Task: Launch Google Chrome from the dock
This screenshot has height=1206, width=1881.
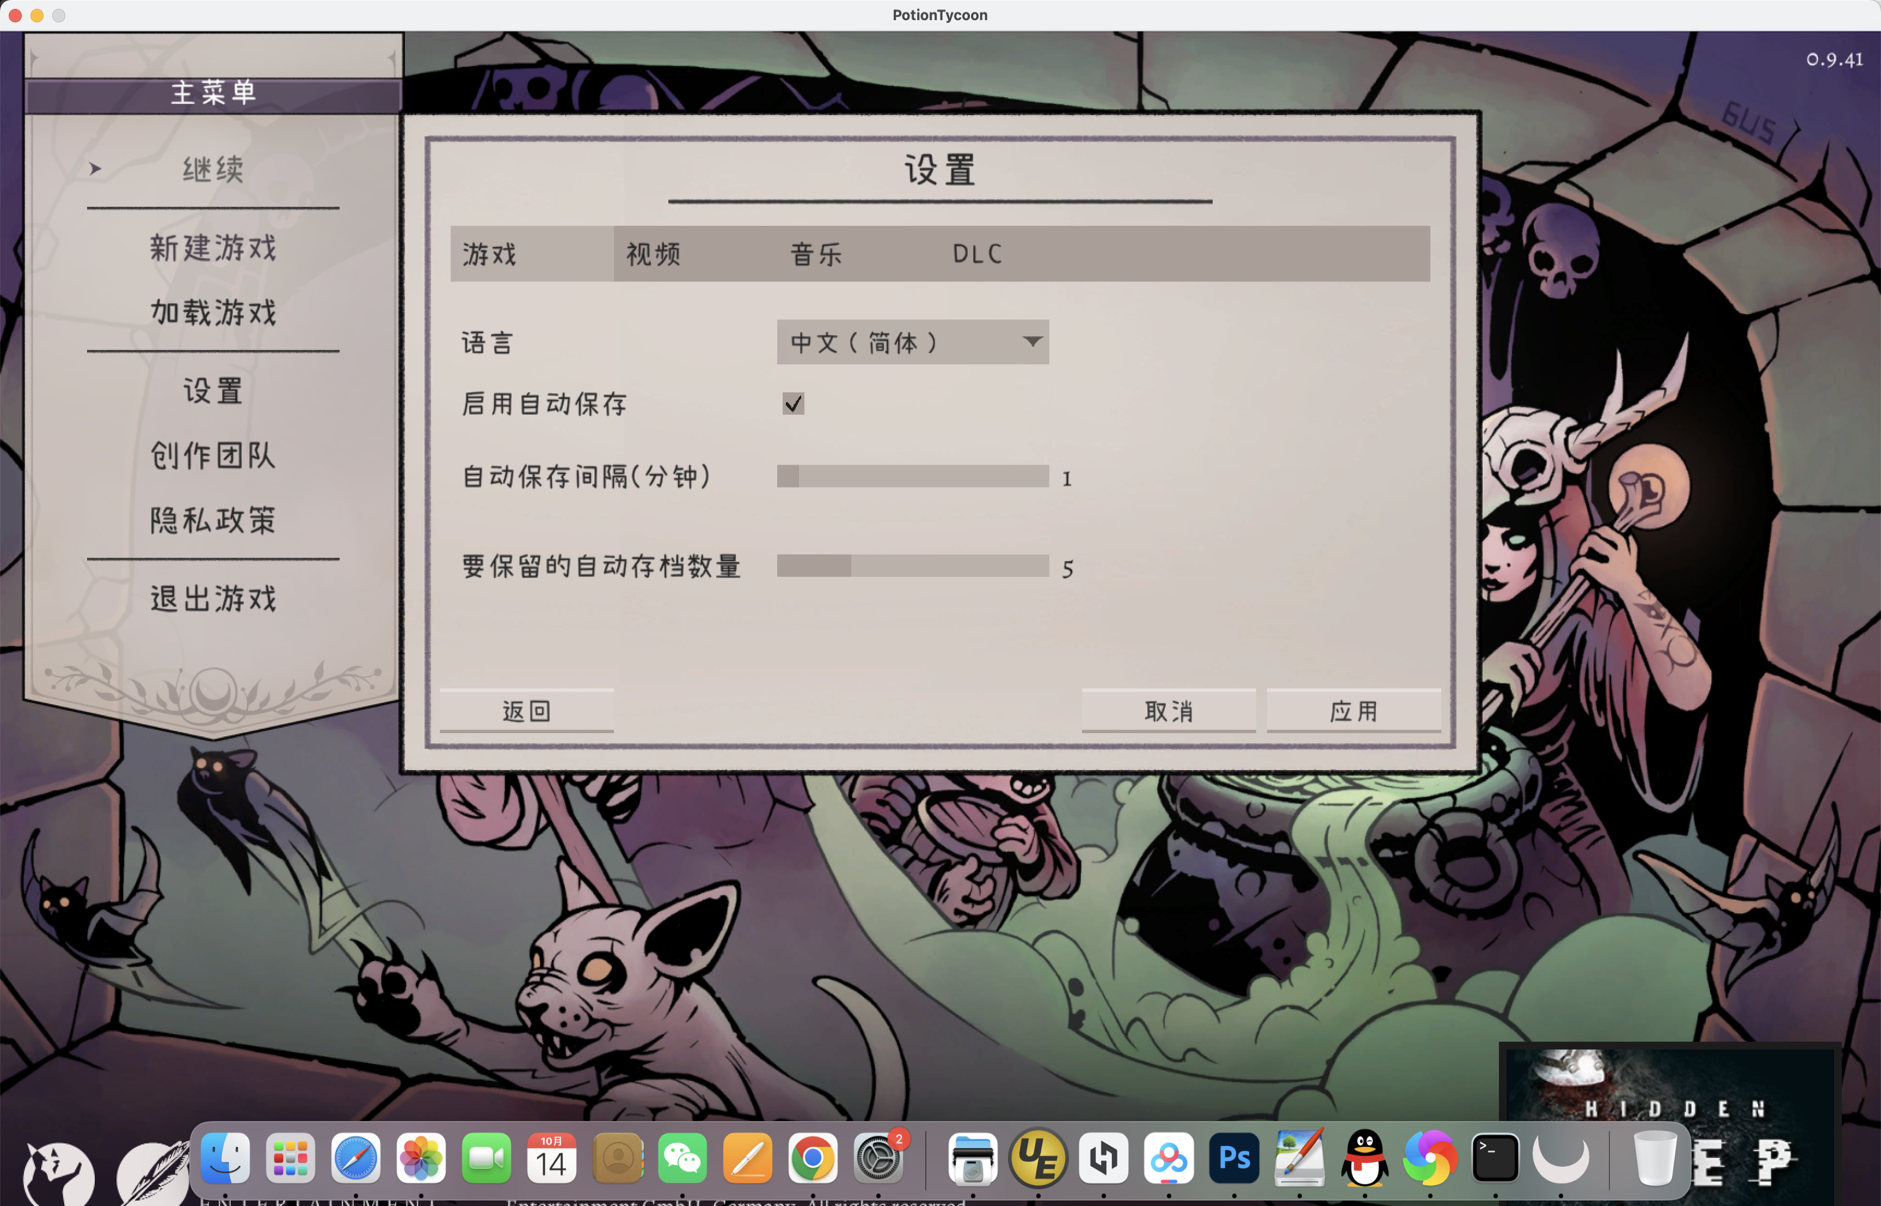Action: click(812, 1158)
